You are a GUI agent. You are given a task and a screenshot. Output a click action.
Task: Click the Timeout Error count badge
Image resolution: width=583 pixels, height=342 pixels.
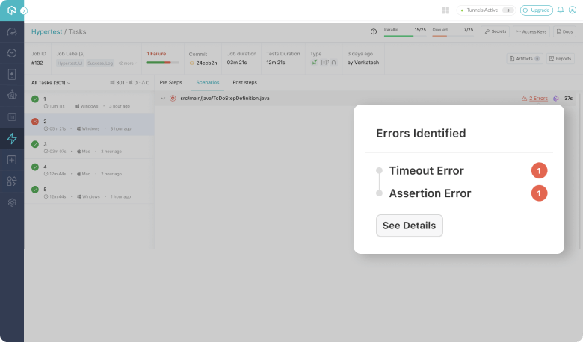(539, 171)
